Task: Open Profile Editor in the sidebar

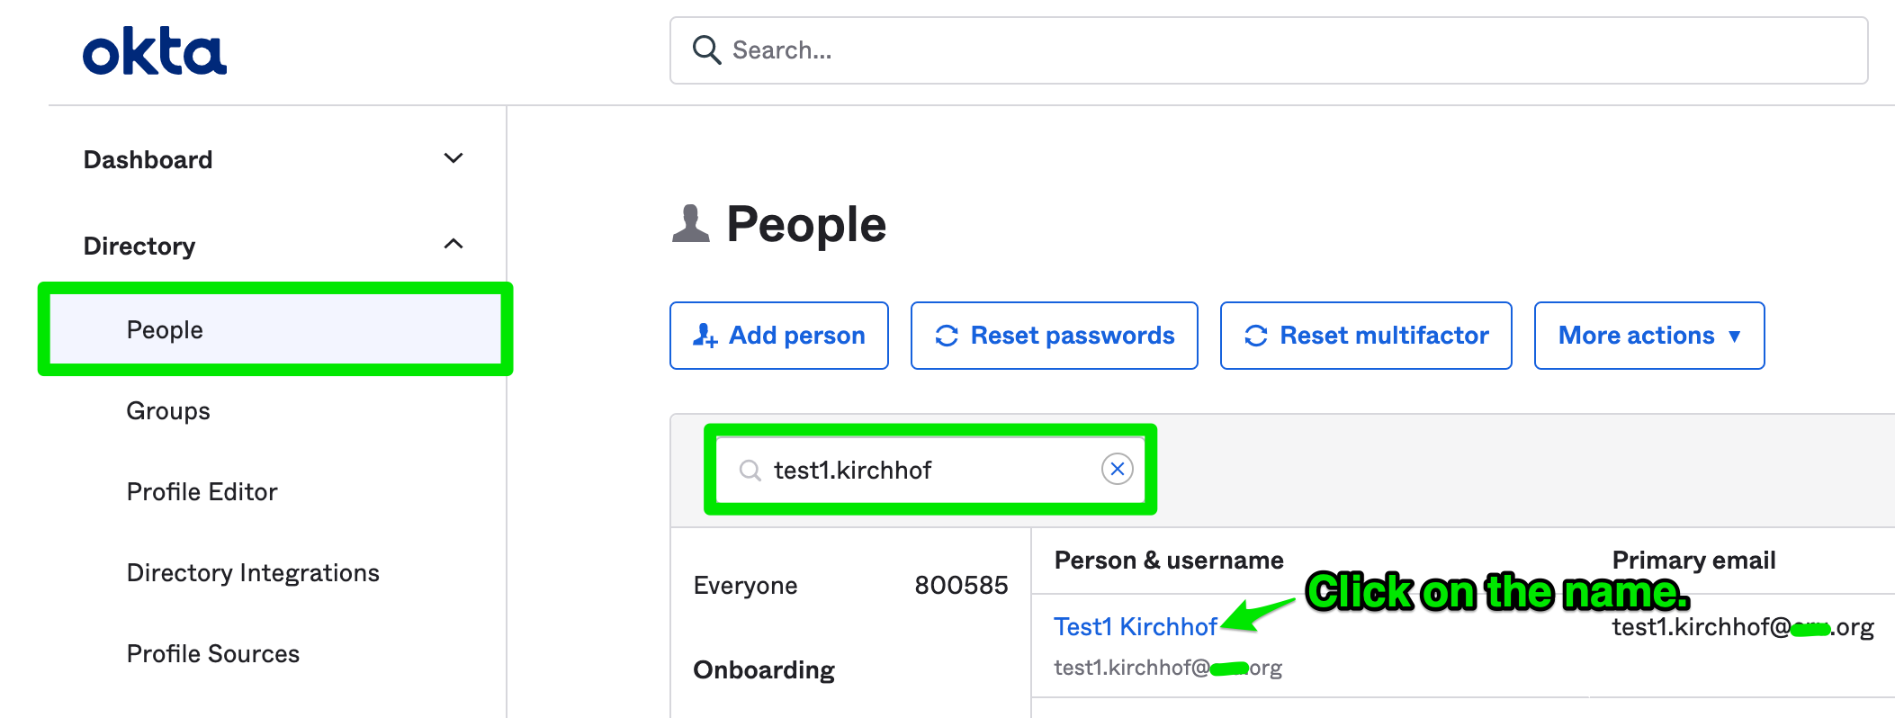Action: click(202, 492)
